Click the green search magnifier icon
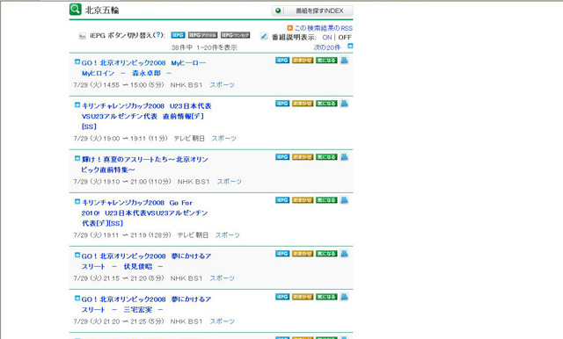 click(x=76, y=10)
